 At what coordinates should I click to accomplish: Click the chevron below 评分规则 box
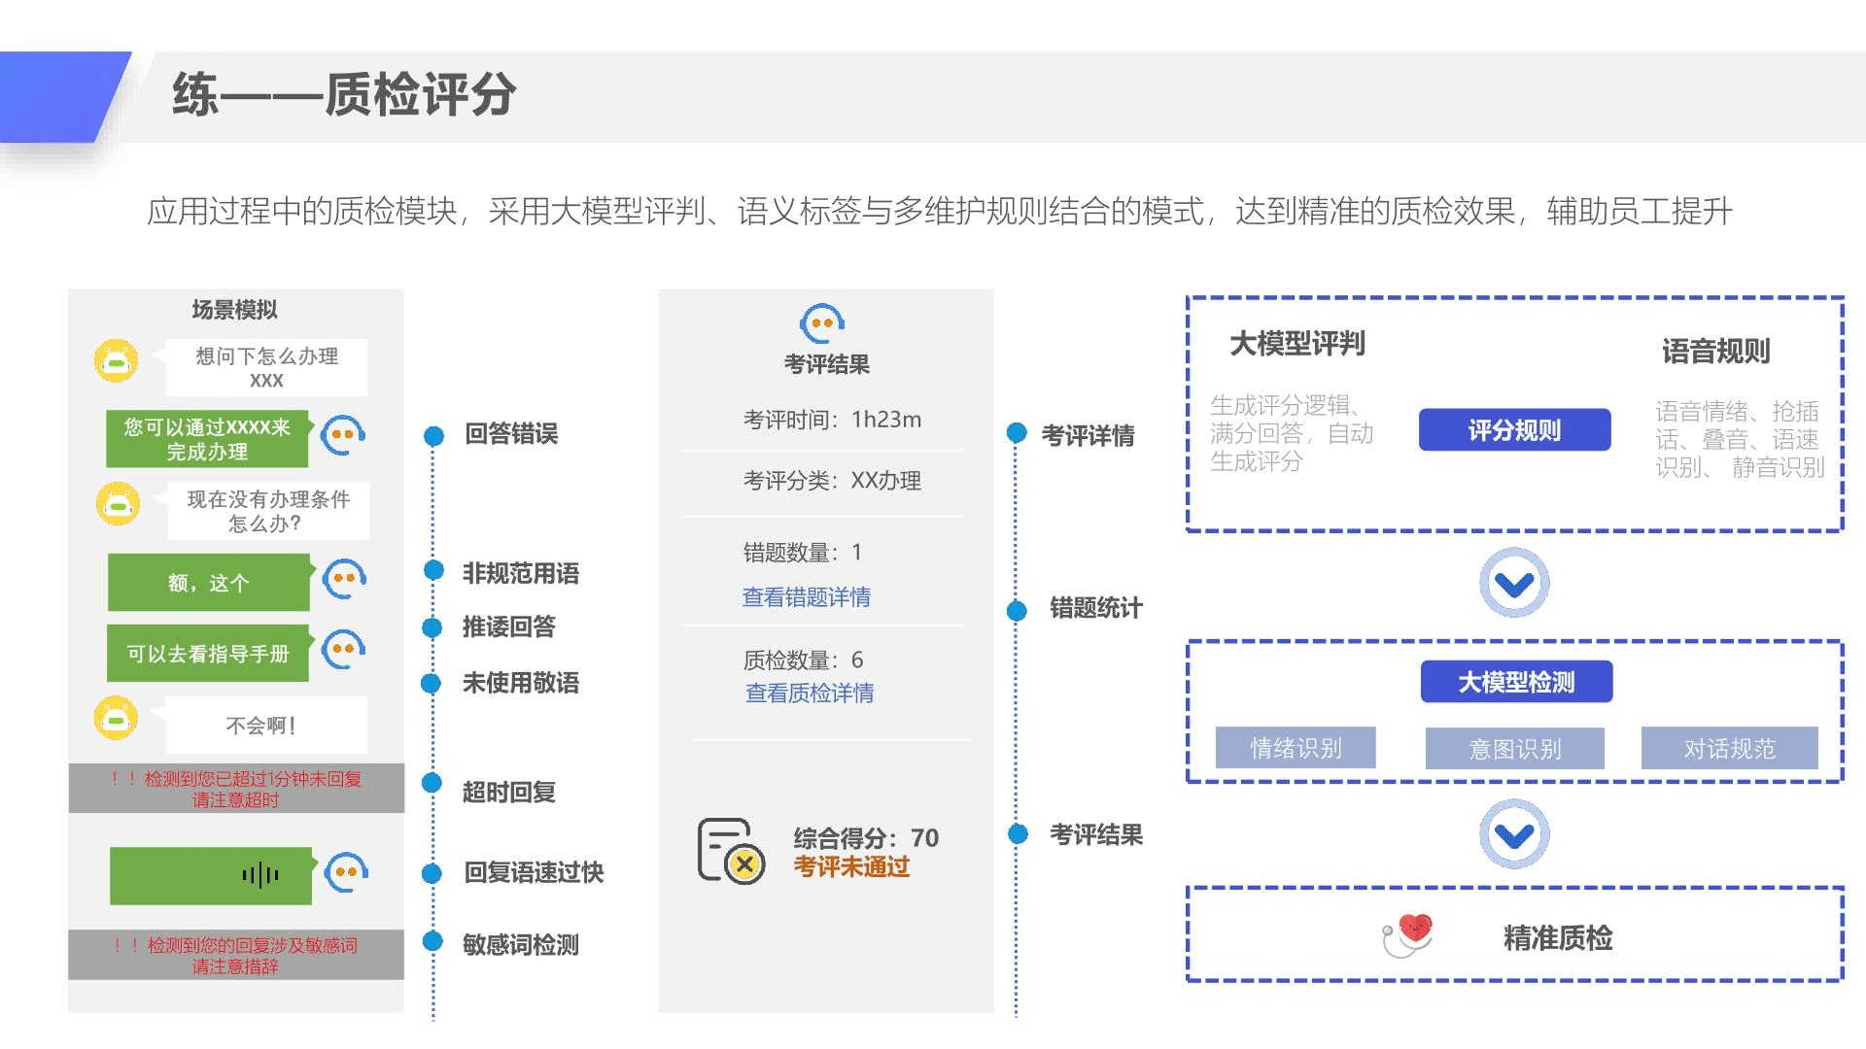coord(1513,583)
